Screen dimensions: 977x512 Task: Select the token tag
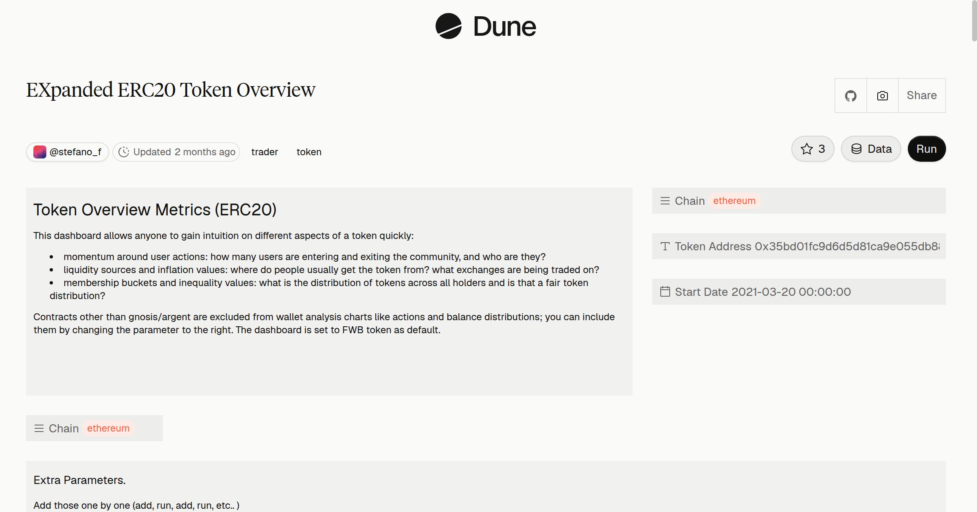[x=309, y=152]
